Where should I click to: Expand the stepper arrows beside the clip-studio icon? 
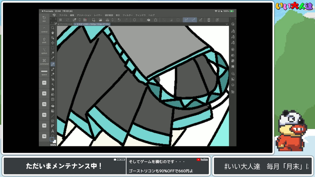point(79,20)
